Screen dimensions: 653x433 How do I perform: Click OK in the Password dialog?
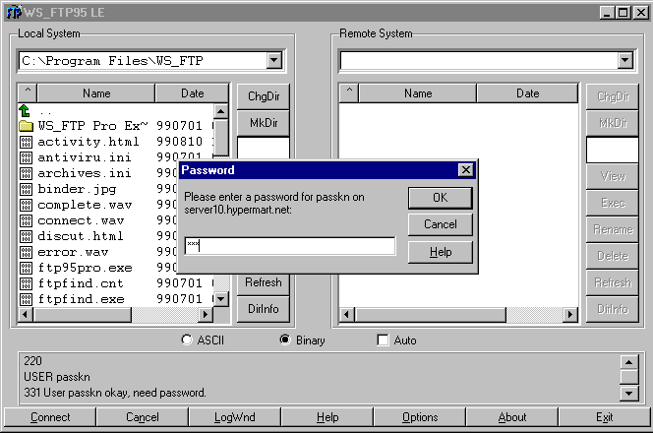pyautogui.click(x=441, y=198)
